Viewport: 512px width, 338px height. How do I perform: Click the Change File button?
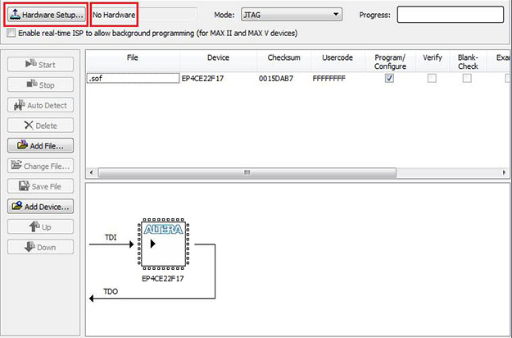pyautogui.click(x=41, y=166)
